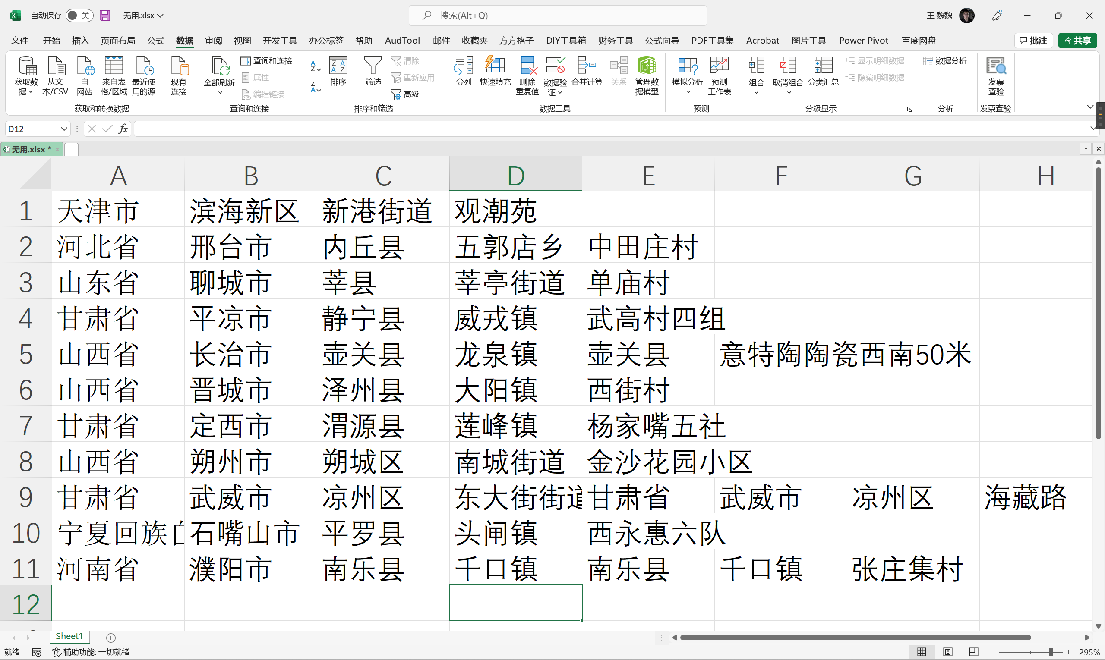The height and width of the screenshot is (660, 1105).
Task: Switch to Page Break Preview view
Action: (x=973, y=652)
